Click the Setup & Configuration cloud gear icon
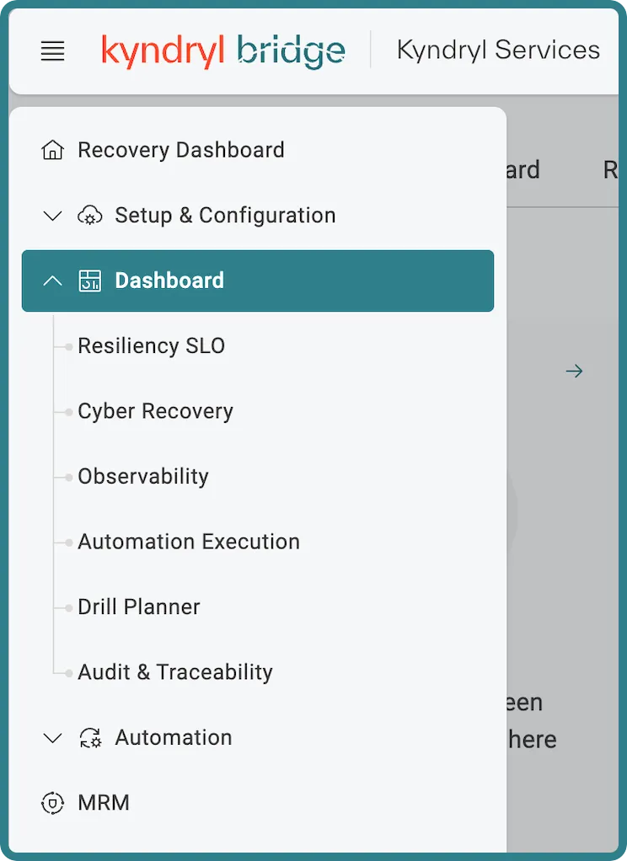This screenshot has width=627, height=861. 89,216
